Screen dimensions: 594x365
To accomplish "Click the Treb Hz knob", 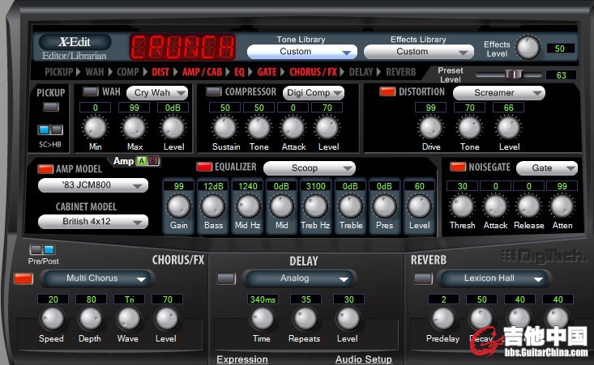I will pyautogui.click(x=315, y=206).
